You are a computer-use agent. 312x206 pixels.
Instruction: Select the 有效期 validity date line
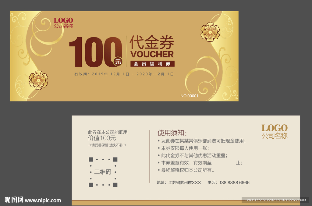[x=124, y=74]
